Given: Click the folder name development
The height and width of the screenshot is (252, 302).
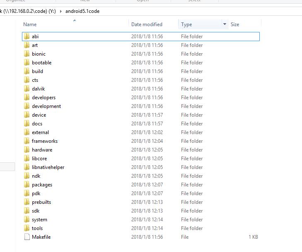Looking at the screenshot, I should point(46,106).
